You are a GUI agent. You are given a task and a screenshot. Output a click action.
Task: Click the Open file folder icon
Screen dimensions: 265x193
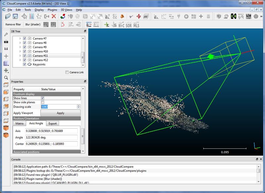(8, 16)
